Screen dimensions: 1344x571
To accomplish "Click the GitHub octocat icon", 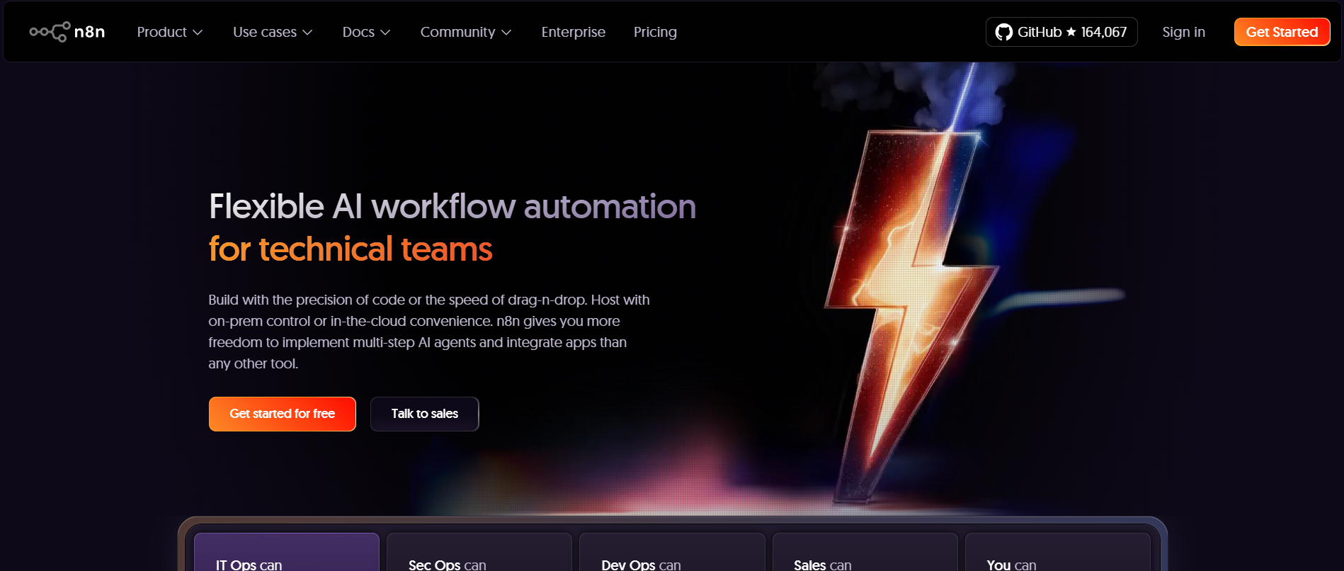I will click(1003, 32).
